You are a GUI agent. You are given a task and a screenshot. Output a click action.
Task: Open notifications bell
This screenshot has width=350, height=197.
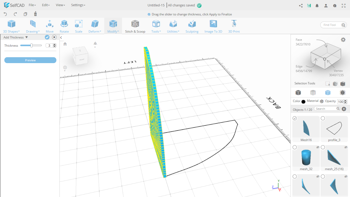(x=317, y=5)
